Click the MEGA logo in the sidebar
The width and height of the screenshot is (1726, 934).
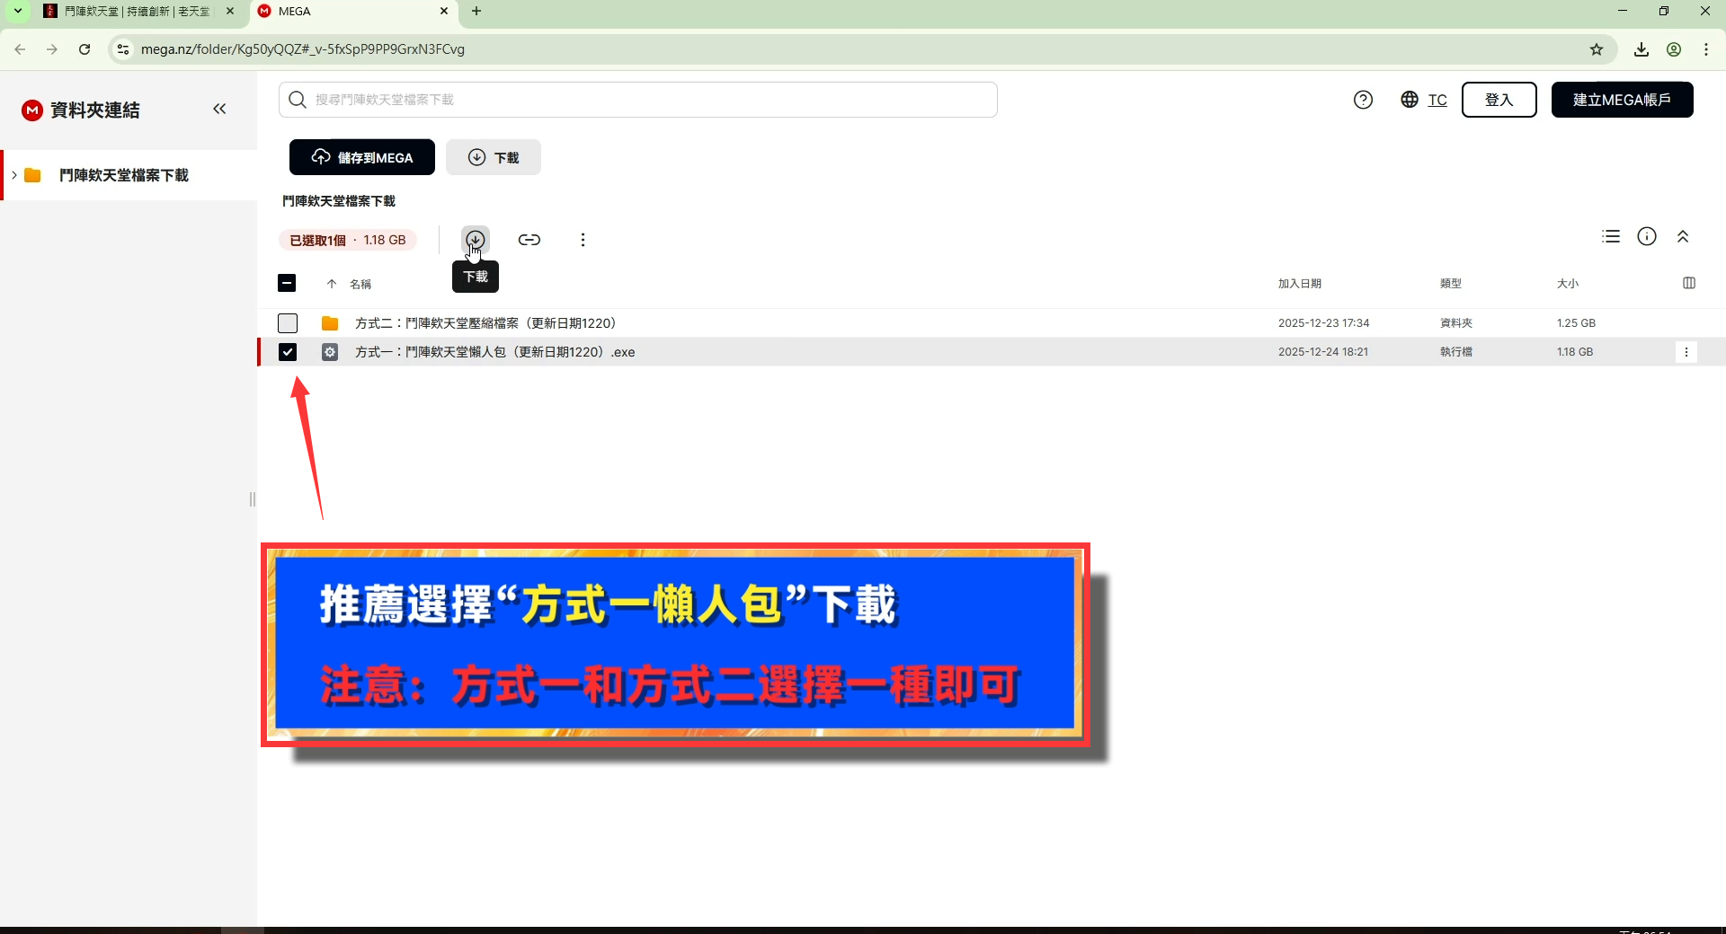[x=31, y=110]
